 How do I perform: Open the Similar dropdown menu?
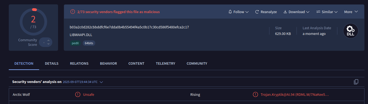point(327,12)
